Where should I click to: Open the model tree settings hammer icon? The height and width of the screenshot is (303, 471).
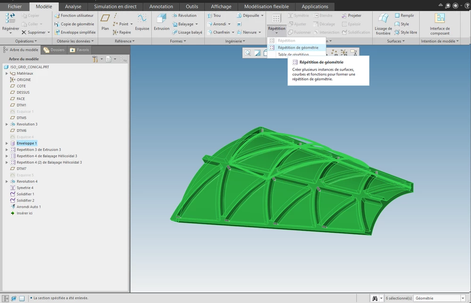[95, 59]
